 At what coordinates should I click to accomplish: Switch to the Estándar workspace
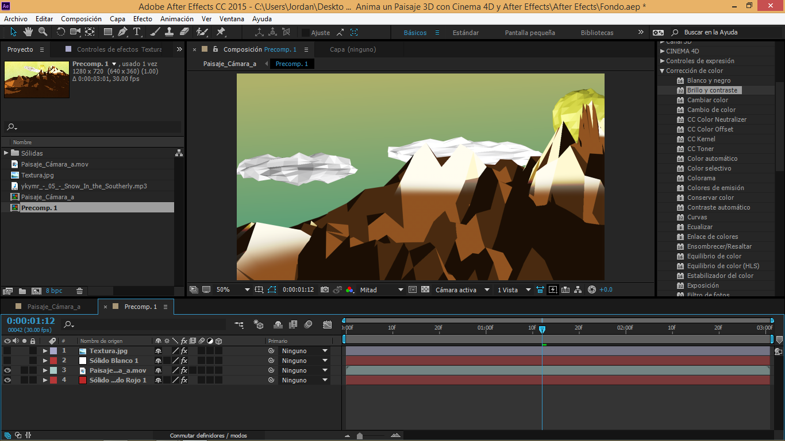point(465,33)
